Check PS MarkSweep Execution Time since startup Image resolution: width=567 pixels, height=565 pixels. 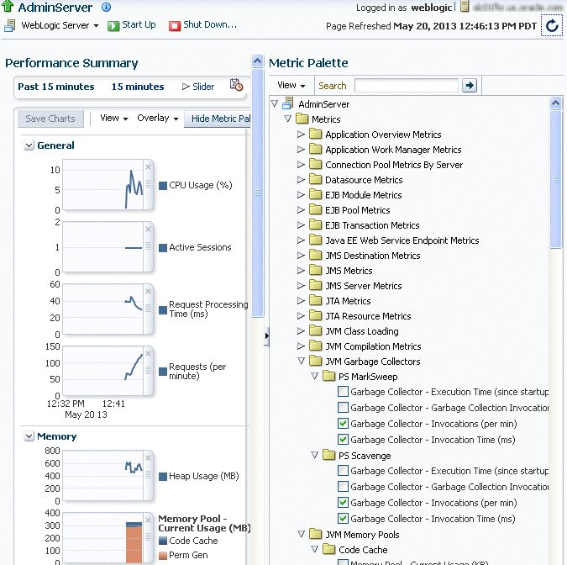tap(343, 392)
